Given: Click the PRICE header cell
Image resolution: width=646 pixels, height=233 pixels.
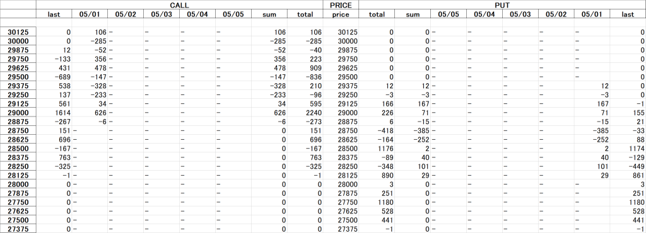Looking at the screenshot, I should click(x=341, y=5).
